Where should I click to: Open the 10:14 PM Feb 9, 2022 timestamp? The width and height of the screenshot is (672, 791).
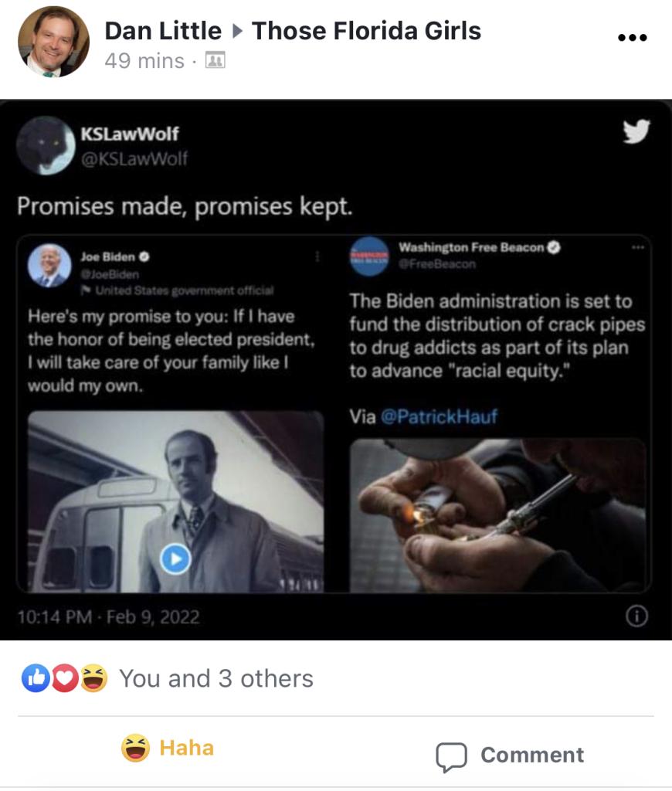pos(108,617)
